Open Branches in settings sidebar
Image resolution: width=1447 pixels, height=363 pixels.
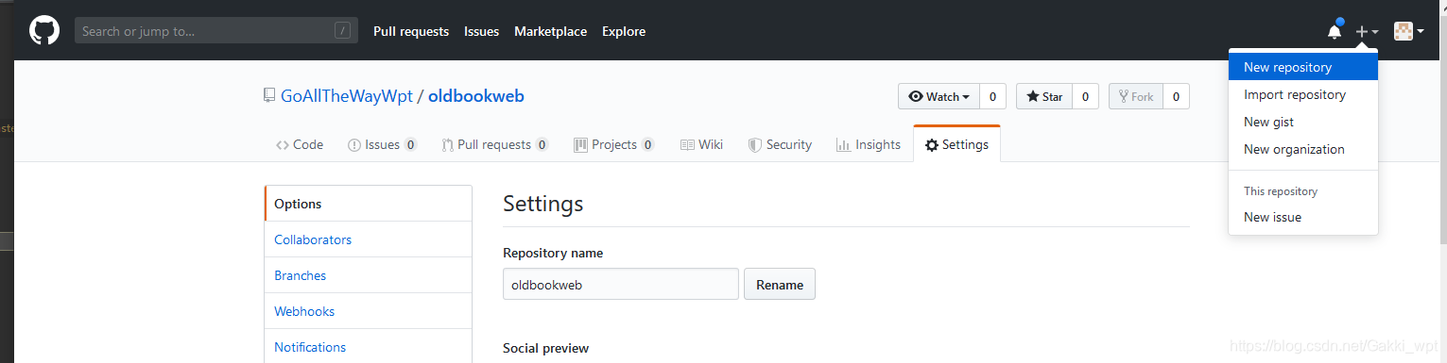point(368,275)
